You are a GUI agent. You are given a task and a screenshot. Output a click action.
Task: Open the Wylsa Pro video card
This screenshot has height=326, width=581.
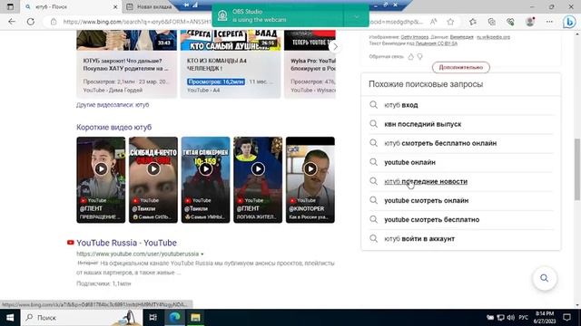coord(310,64)
